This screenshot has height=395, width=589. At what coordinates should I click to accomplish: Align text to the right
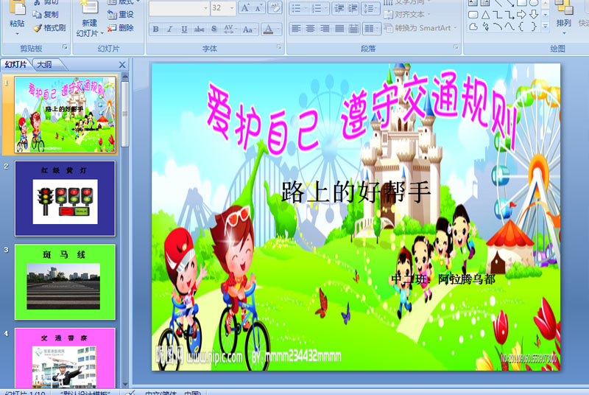[x=325, y=29]
